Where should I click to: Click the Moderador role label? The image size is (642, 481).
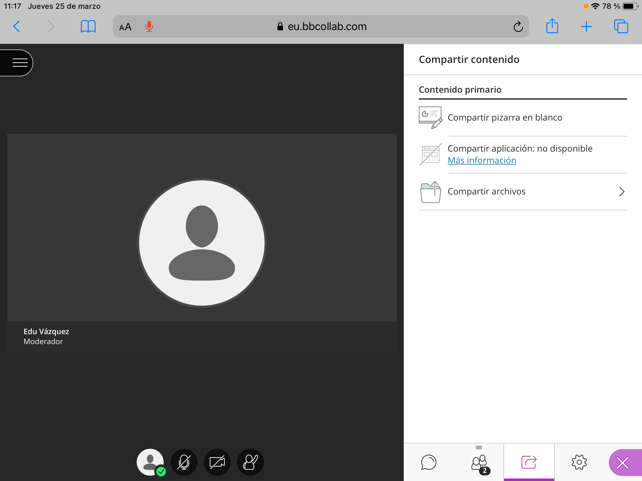43,342
